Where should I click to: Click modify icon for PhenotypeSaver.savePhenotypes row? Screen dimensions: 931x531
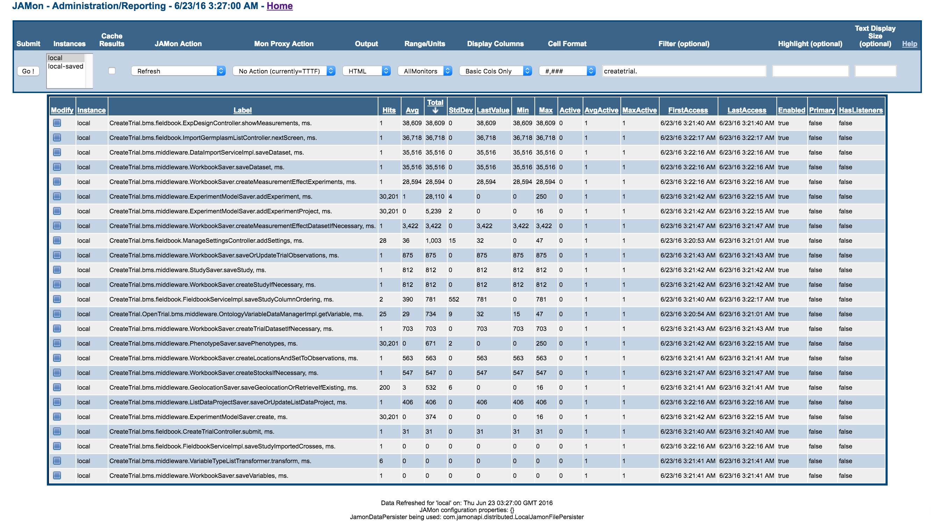(x=57, y=343)
